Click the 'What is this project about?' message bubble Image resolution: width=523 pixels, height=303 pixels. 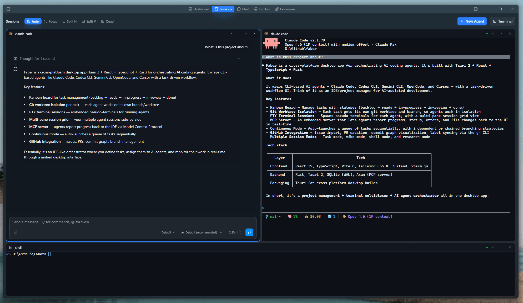tap(227, 47)
